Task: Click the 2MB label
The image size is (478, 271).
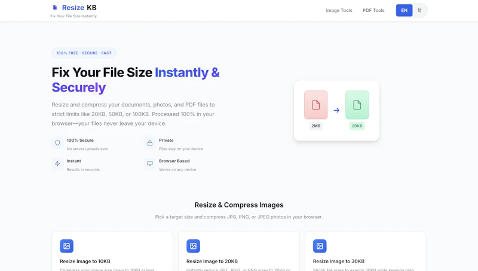Action: click(316, 126)
